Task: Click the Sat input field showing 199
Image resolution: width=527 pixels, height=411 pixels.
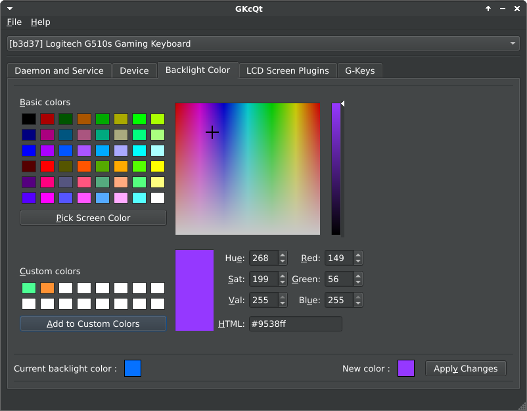Action: [264, 279]
